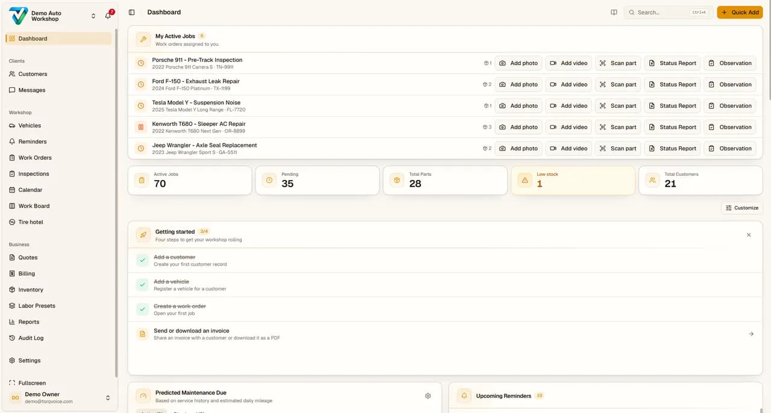The height and width of the screenshot is (413, 771).
Task: Scan part for the Tesla Model Y job
Action: [618, 106]
